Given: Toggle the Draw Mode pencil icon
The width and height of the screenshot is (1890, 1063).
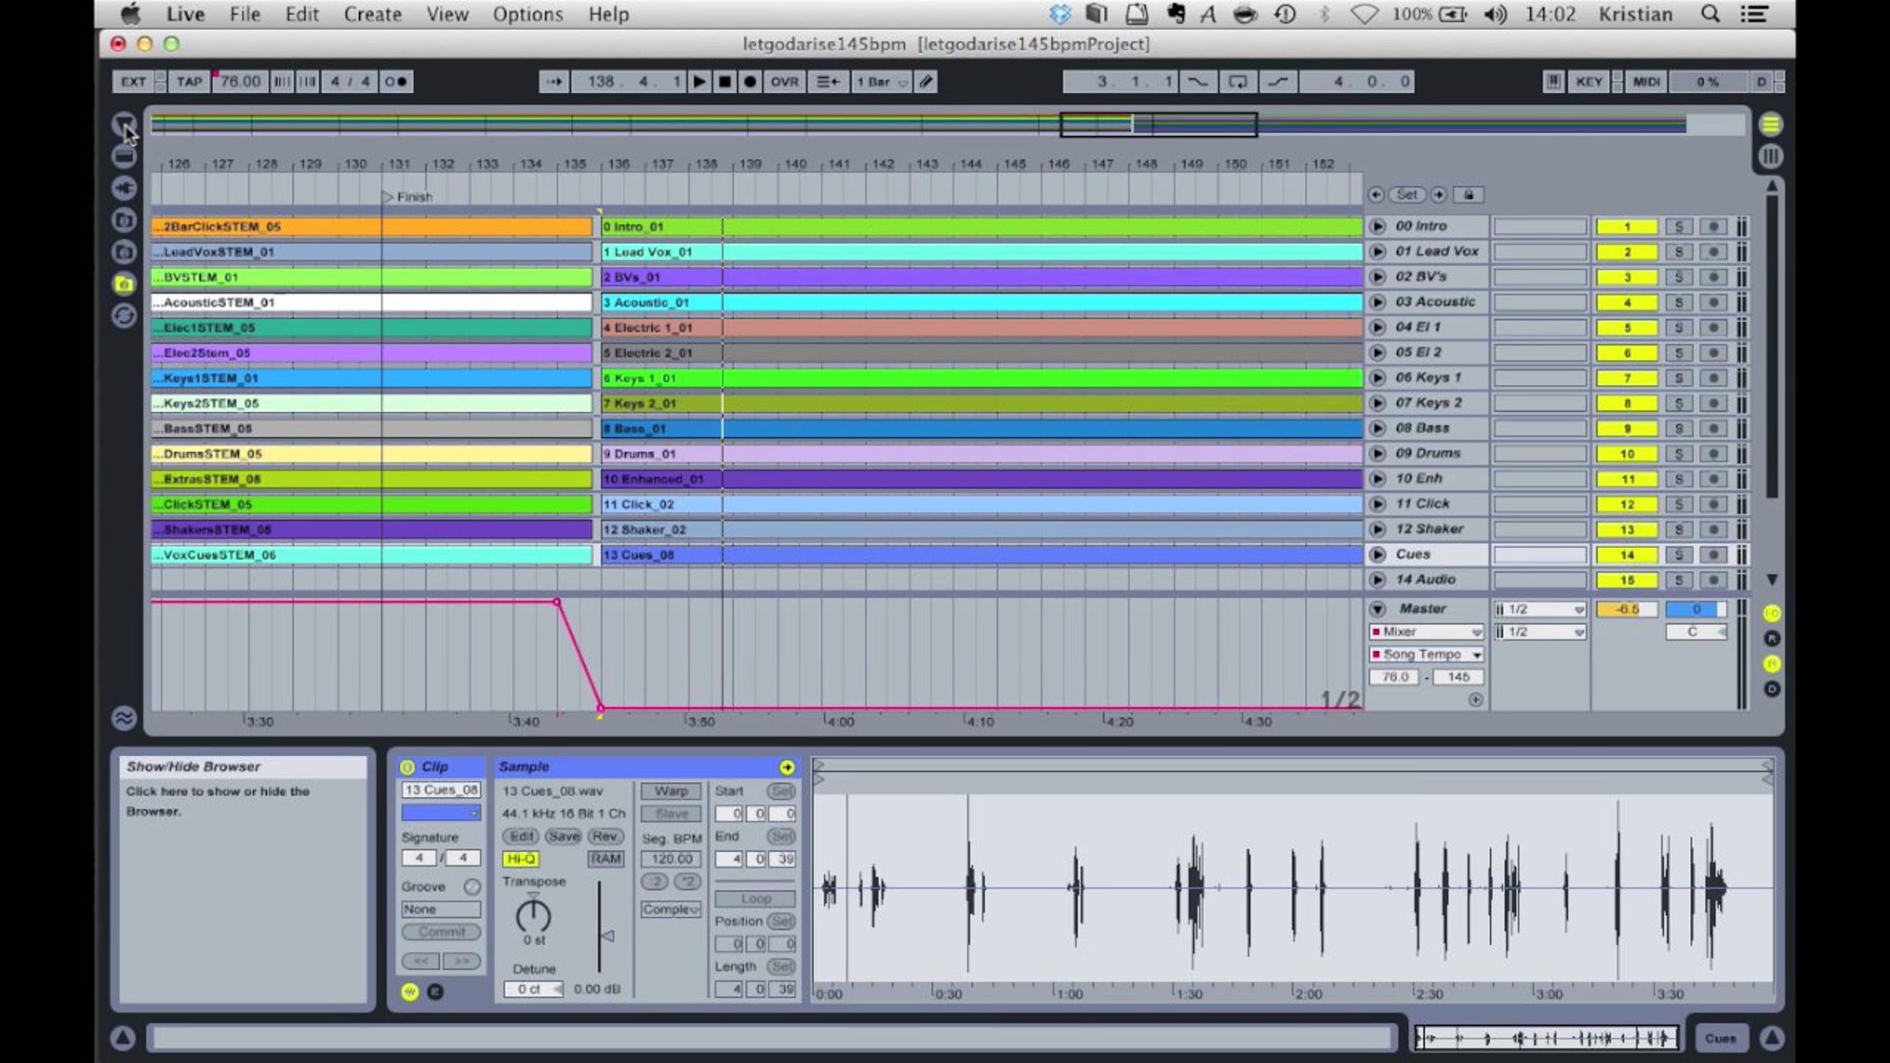Looking at the screenshot, I should [926, 82].
